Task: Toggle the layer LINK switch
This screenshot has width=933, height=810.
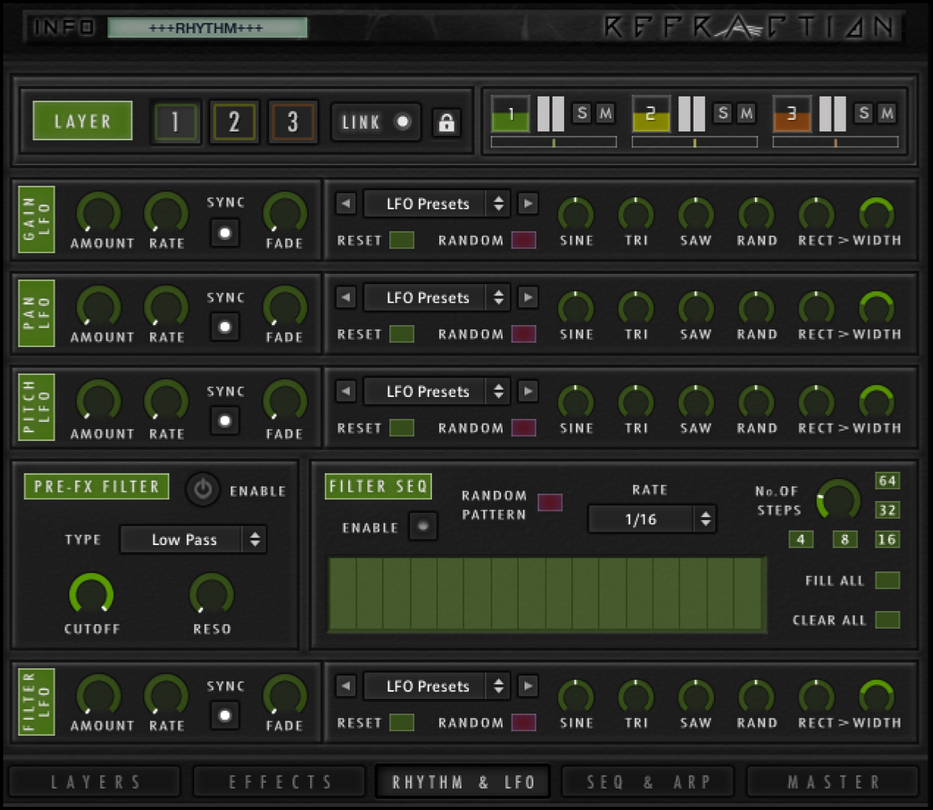Action: (403, 122)
